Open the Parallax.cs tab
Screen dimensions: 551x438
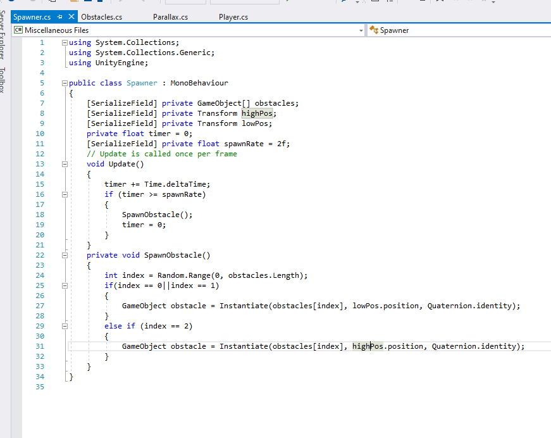[170, 17]
